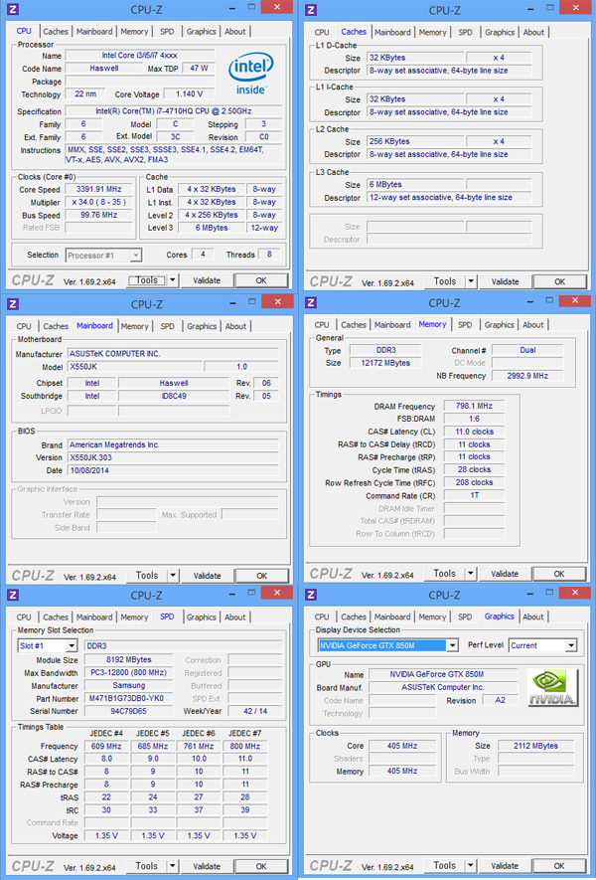
Task: Switch to Mainboard tab in Caches window
Action: pos(392,32)
